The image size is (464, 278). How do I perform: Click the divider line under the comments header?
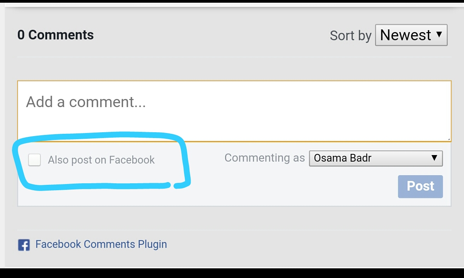[x=234, y=57]
